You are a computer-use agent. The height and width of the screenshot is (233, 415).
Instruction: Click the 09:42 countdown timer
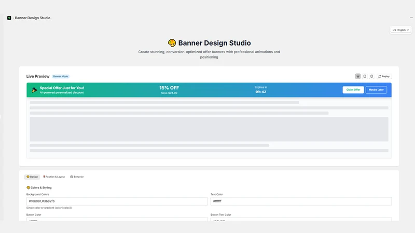(261, 92)
